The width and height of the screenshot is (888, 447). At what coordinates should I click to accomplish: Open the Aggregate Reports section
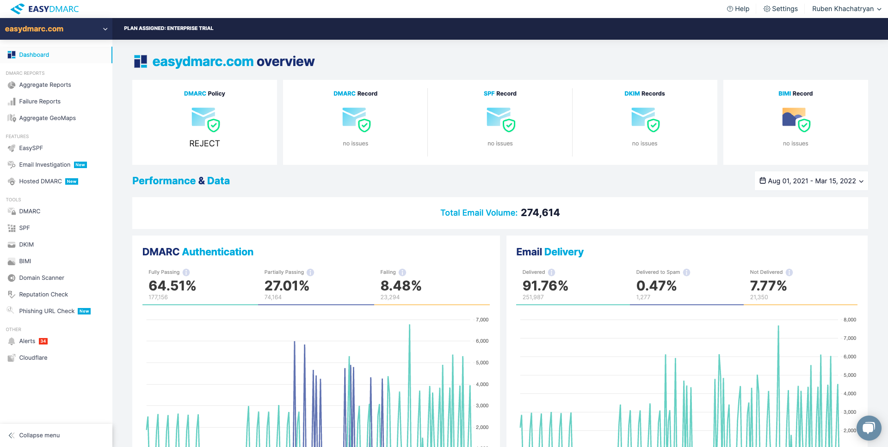(45, 85)
